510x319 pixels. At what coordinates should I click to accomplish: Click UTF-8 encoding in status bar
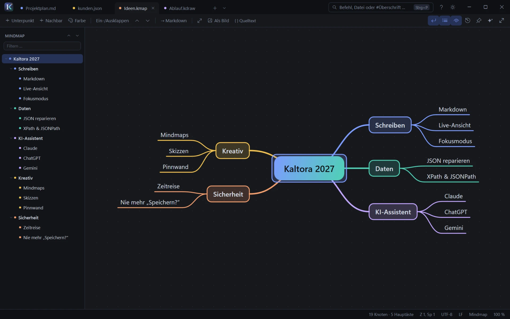[447, 314]
